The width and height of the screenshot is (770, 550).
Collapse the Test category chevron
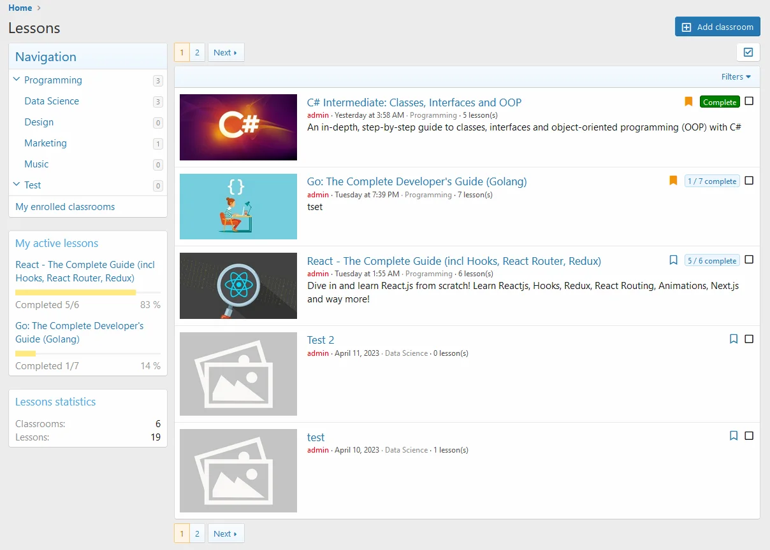(x=17, y=185)
